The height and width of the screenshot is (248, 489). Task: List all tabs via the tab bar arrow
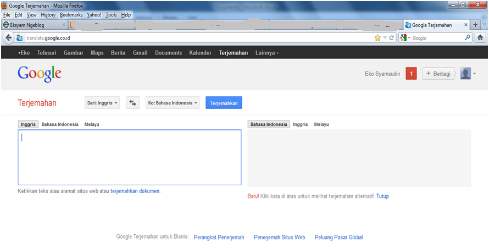484,24
